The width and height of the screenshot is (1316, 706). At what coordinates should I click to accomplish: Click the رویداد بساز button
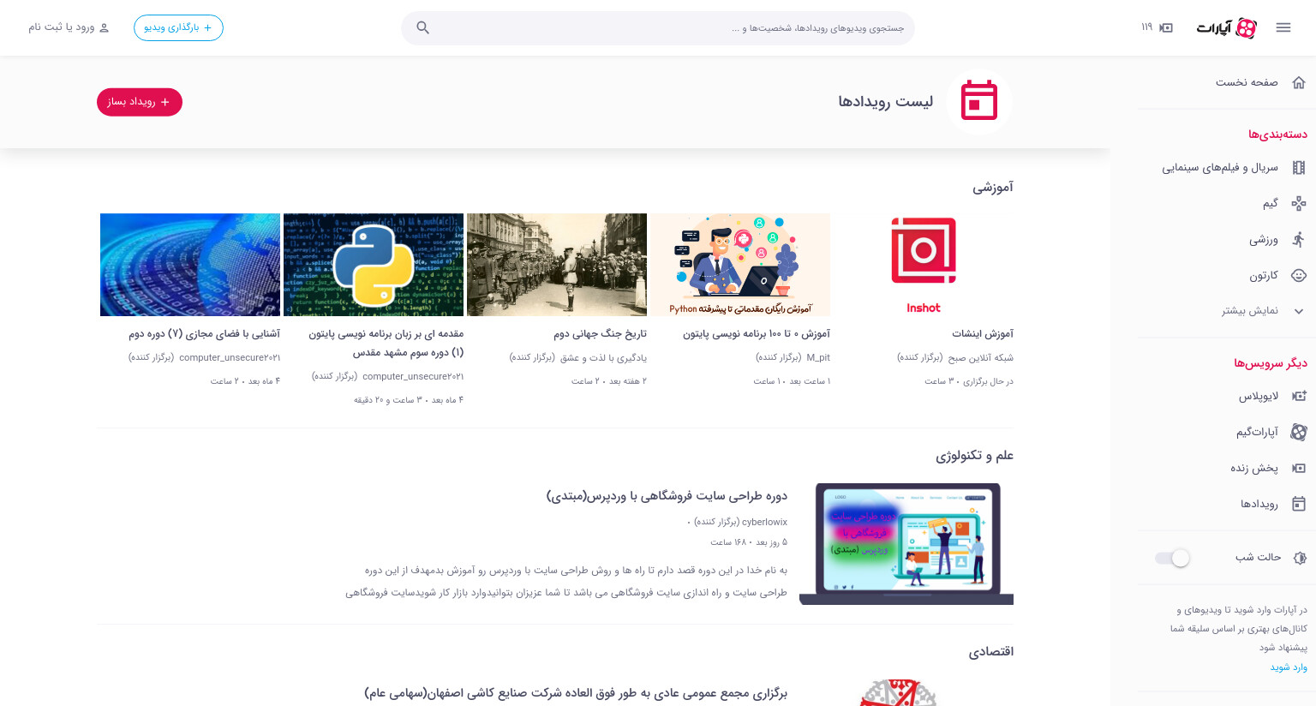(x=140, y=102)
